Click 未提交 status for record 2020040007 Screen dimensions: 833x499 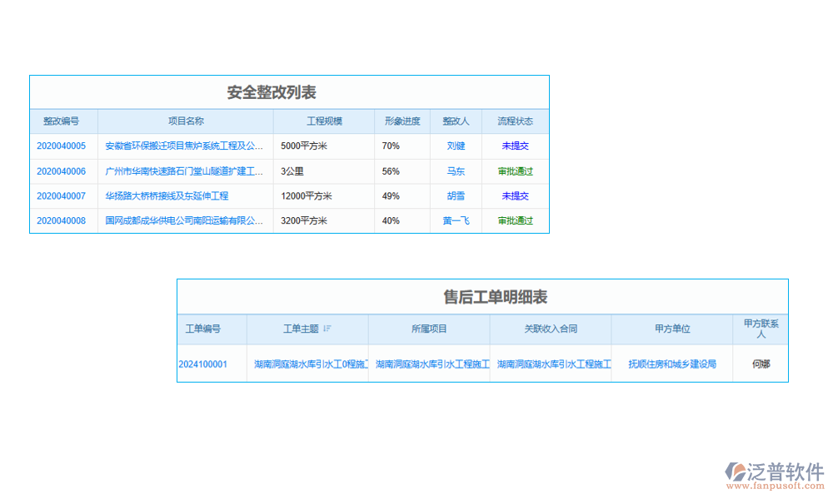[x=515, y=196]
